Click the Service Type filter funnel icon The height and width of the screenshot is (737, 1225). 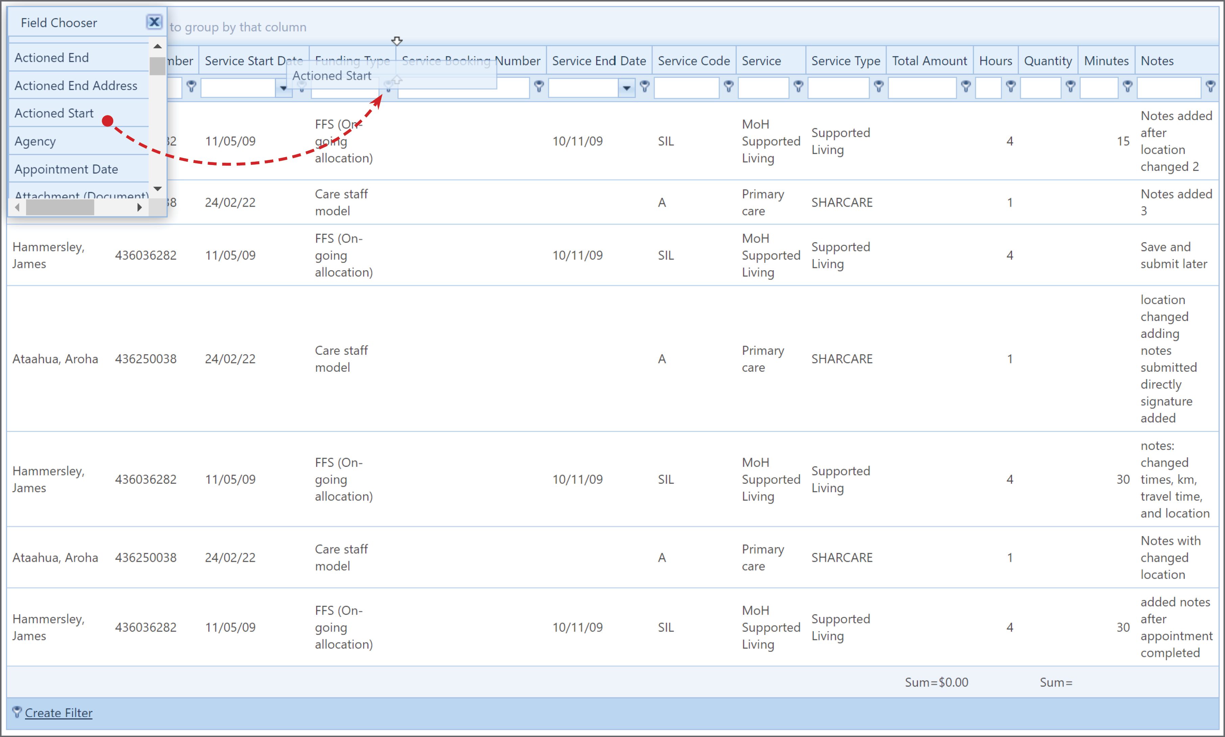[878, 87]
